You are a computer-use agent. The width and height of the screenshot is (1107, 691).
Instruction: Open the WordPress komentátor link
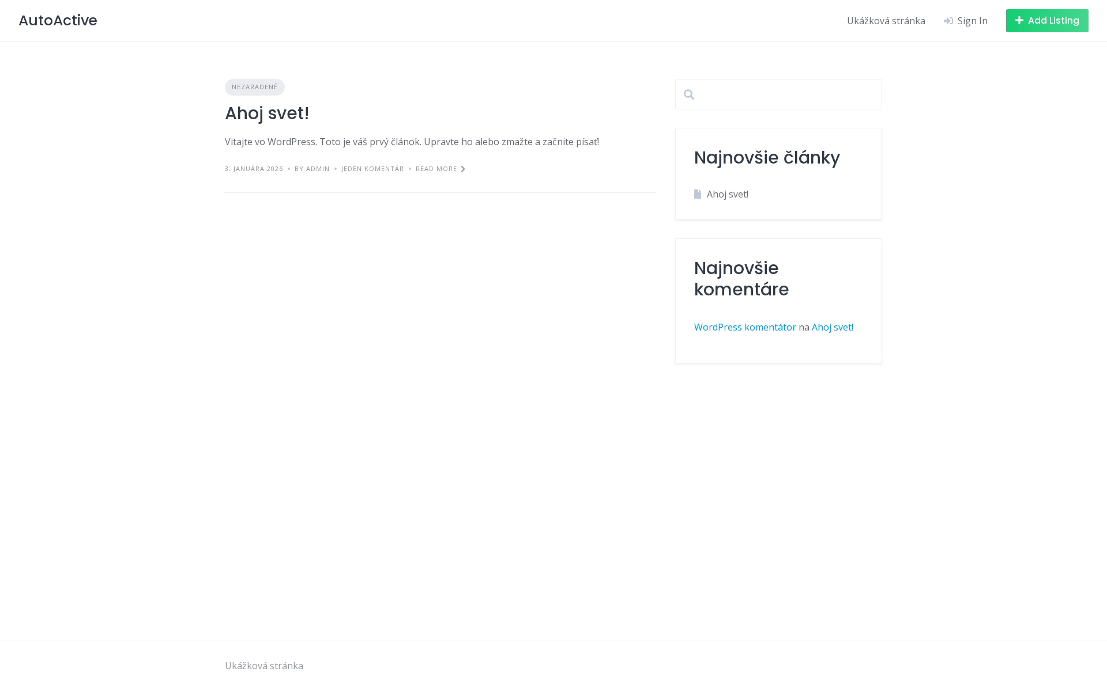(744, 327)
